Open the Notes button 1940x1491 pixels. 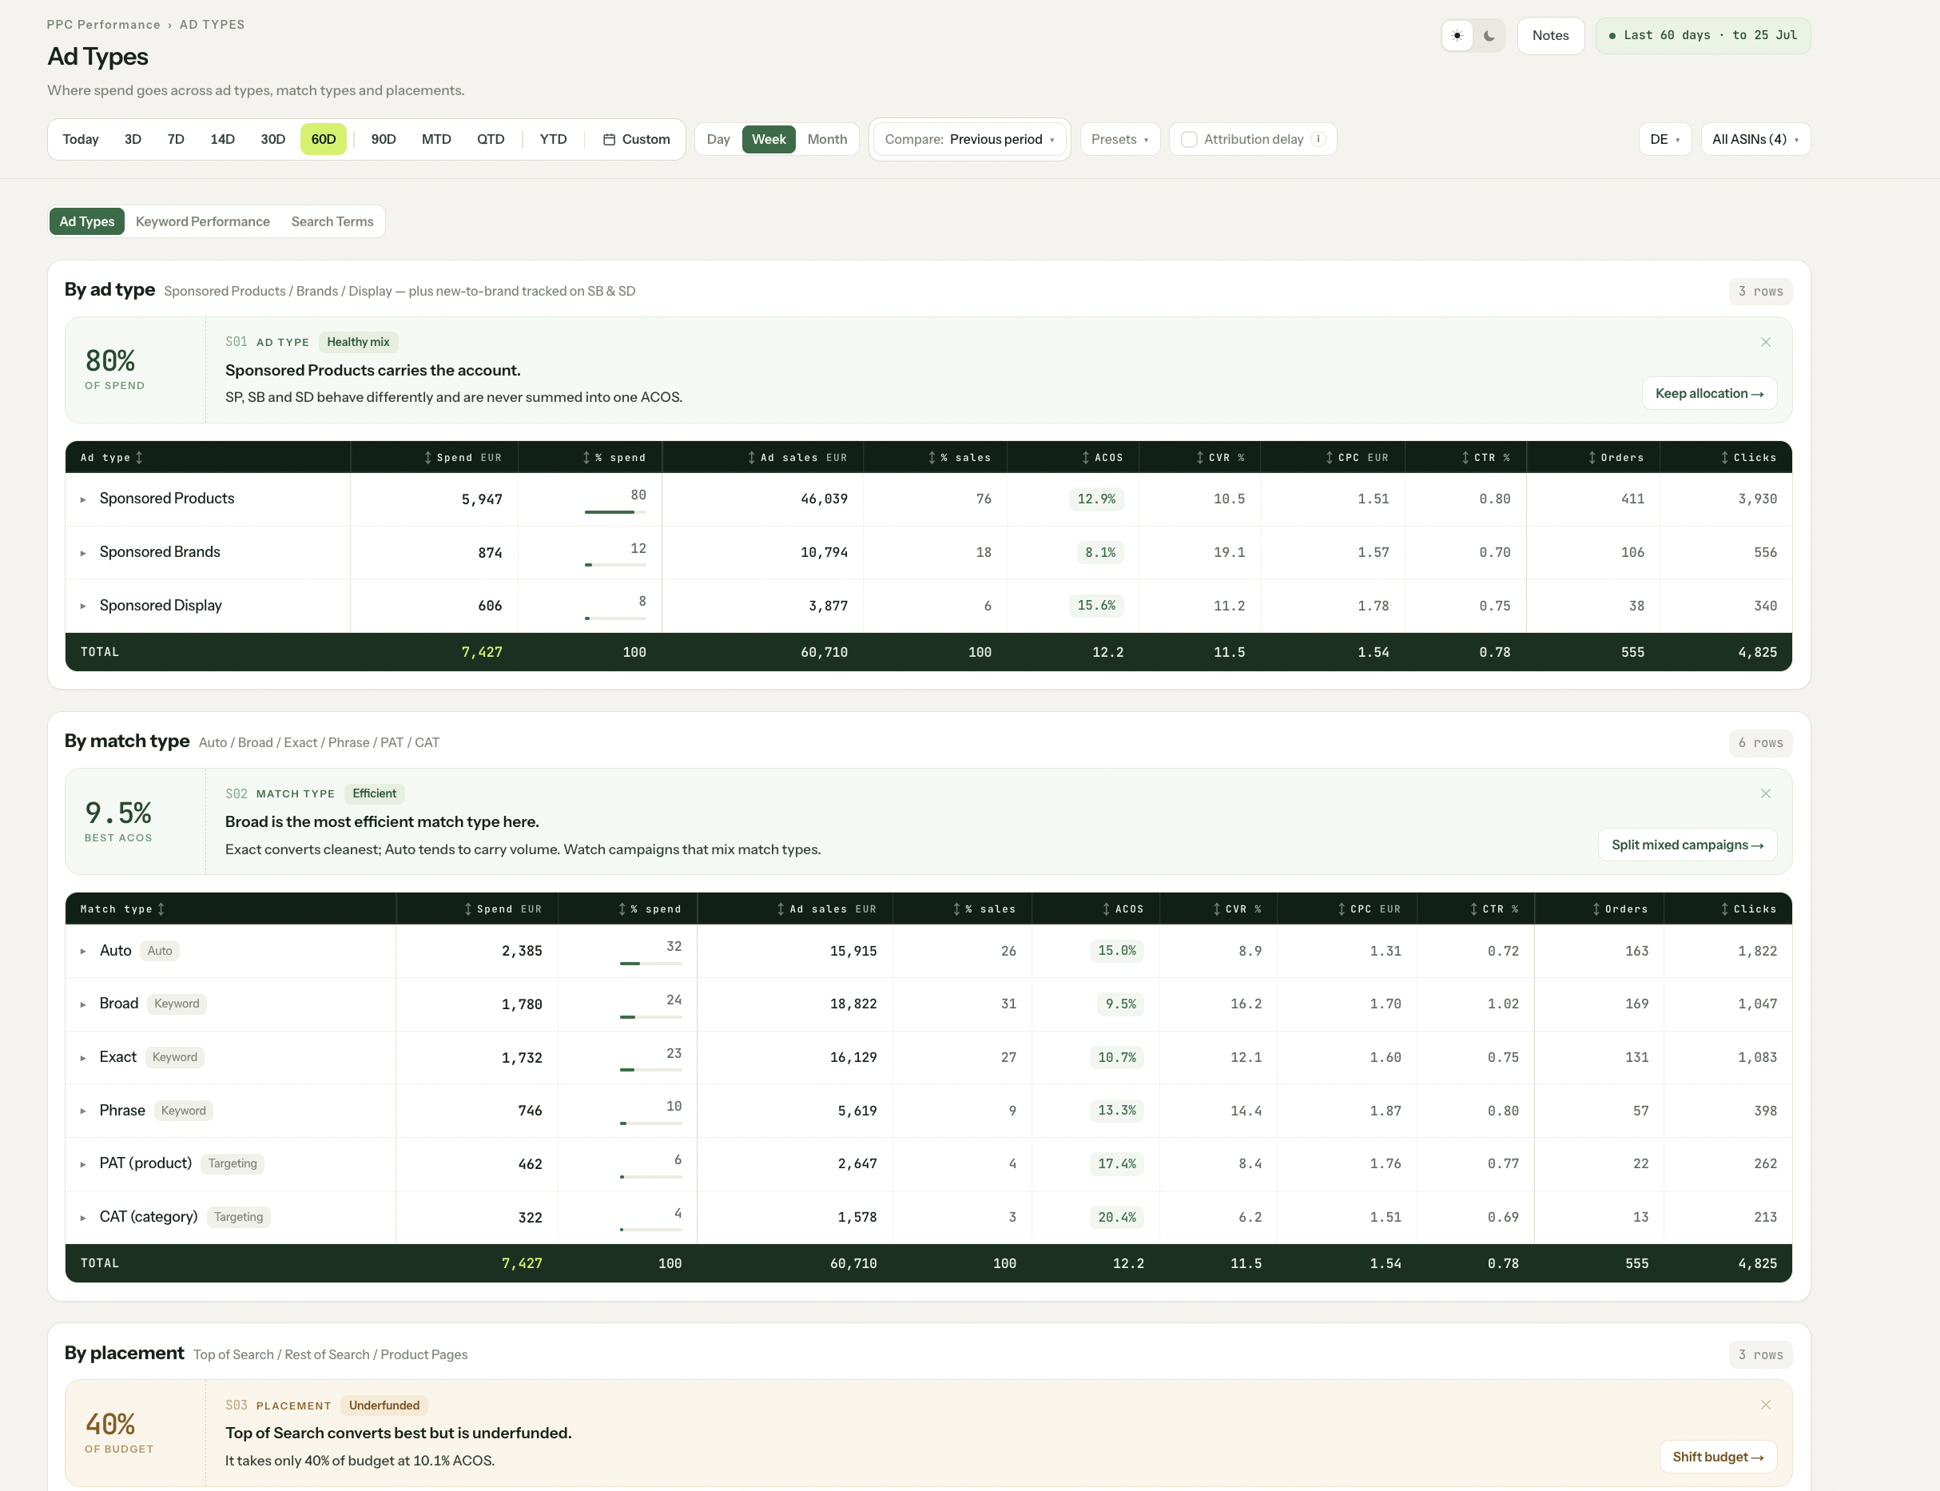(x=1549, y=35)
